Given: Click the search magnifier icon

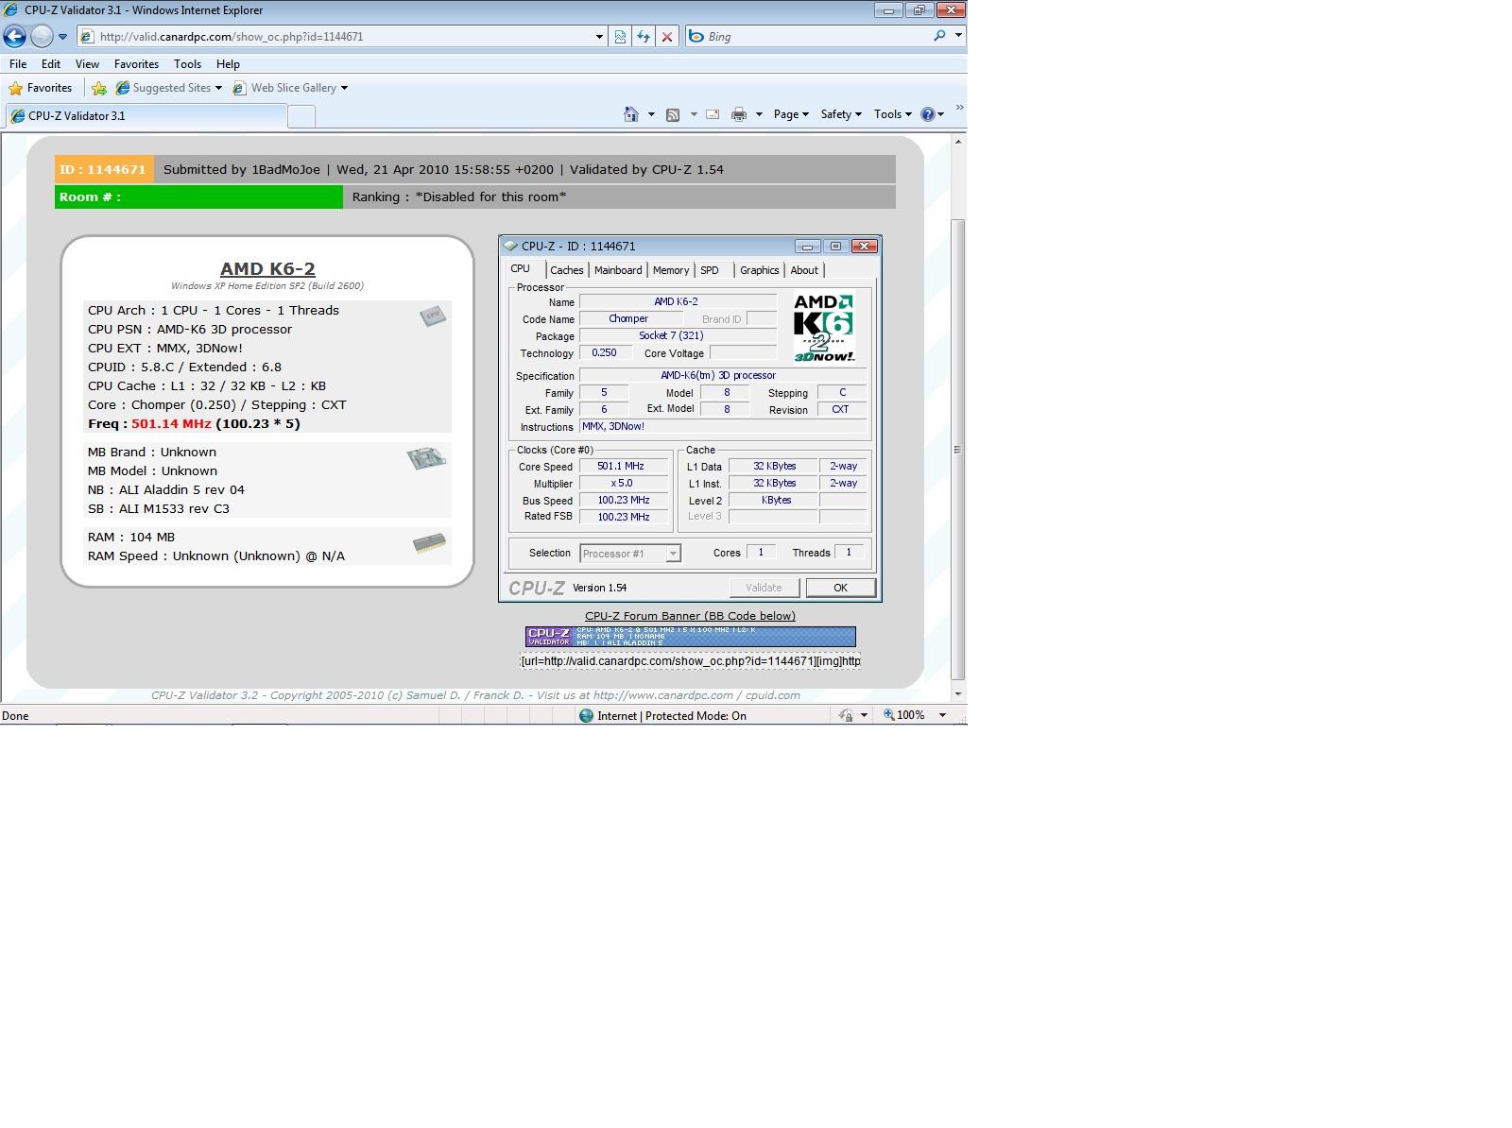Looking at the screenshot, I should (939, 36).
